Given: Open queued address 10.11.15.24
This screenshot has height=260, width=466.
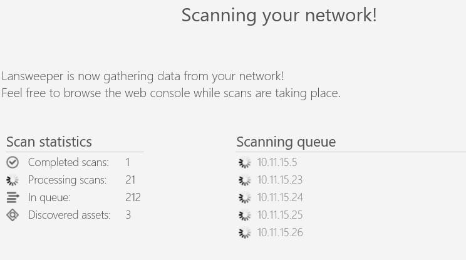Looking at the screenshot, I should click(279, 197).
